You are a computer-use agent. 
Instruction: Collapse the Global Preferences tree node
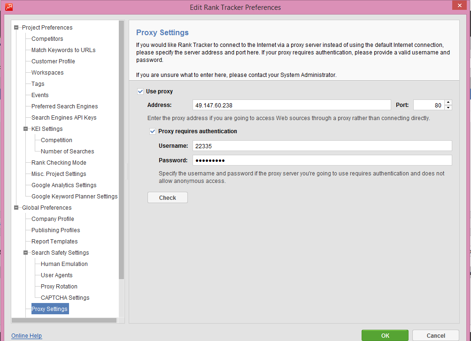17,208
